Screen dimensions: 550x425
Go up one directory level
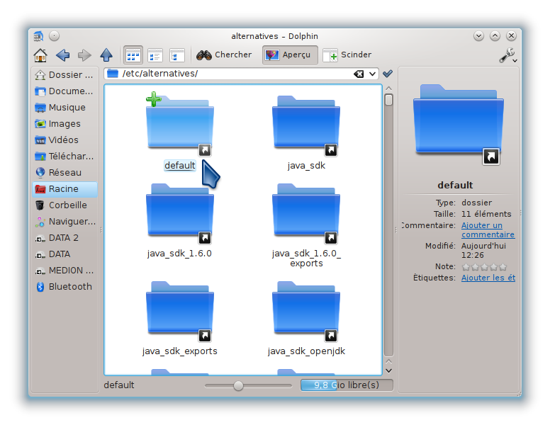(x=106, y=55)
